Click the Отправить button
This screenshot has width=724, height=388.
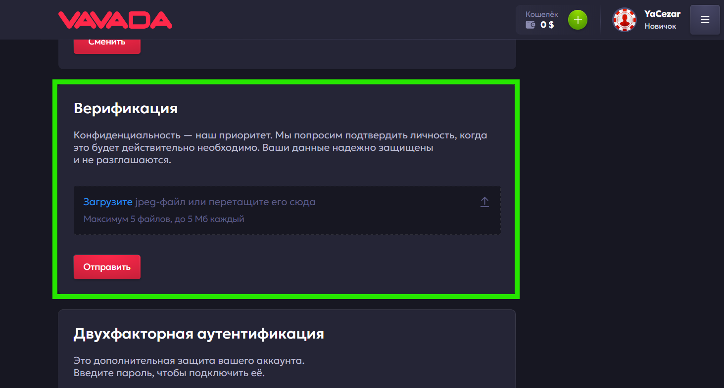[x=107, y=267]
